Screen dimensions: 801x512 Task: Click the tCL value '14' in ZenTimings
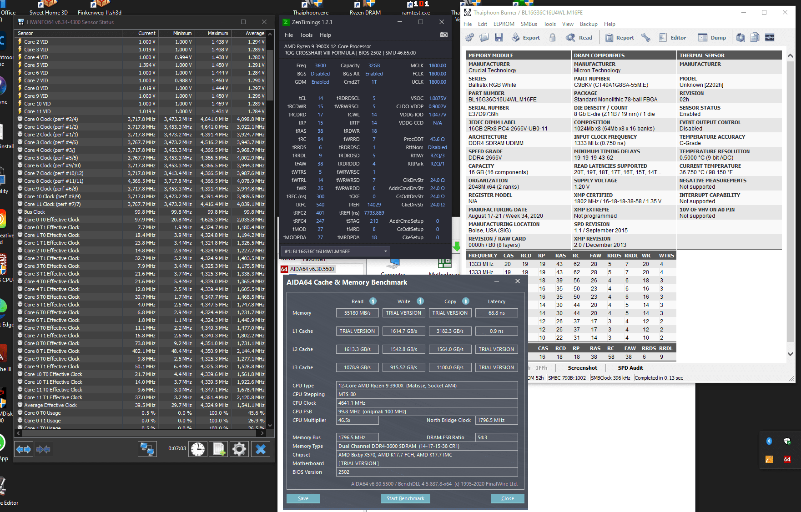[x=320, y=98]
